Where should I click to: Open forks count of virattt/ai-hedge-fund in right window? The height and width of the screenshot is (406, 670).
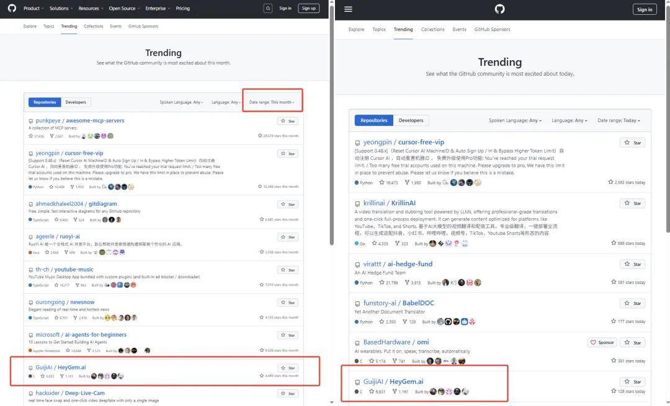tap(413, 283)
